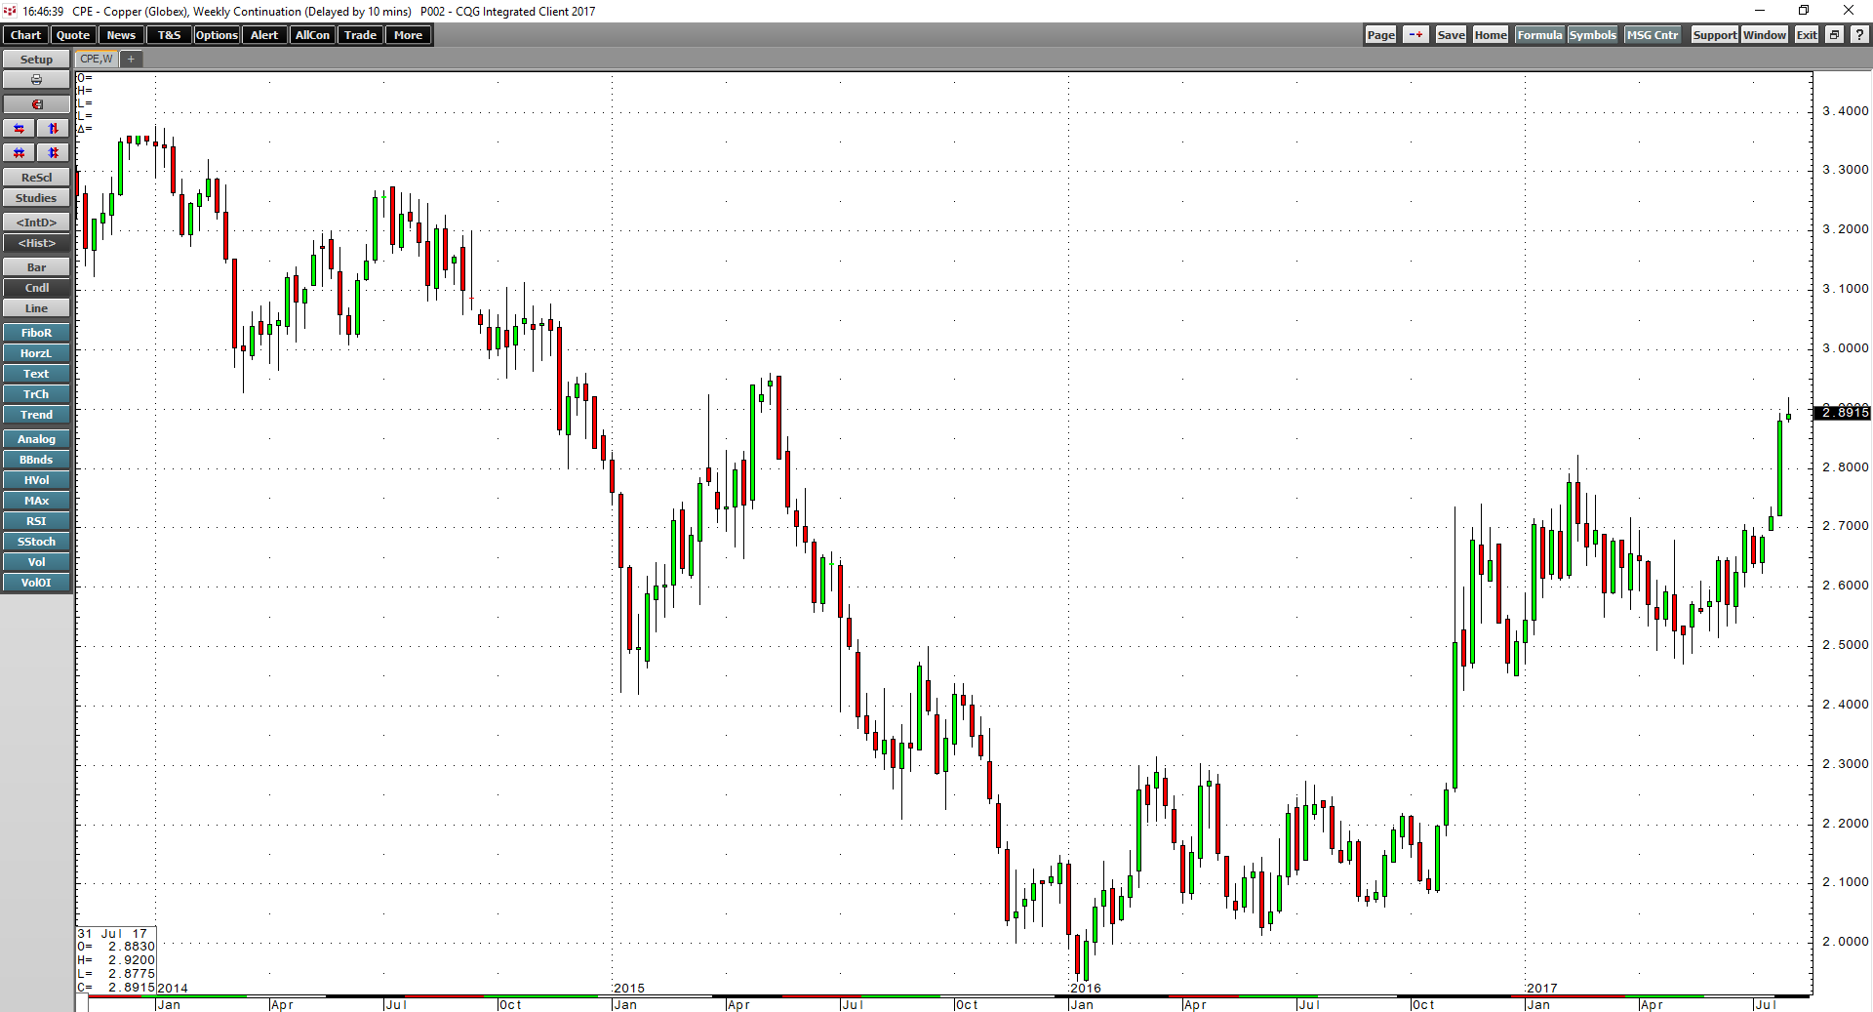Switch chart to candlestick style with Cndl
The height and width of the screenshot is (1012, 1873).
tap(36, 287)
